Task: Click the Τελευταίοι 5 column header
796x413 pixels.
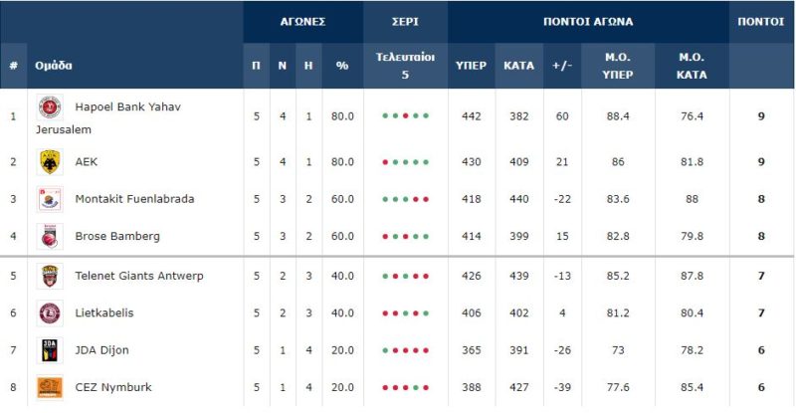Action: tap(405, 66)
